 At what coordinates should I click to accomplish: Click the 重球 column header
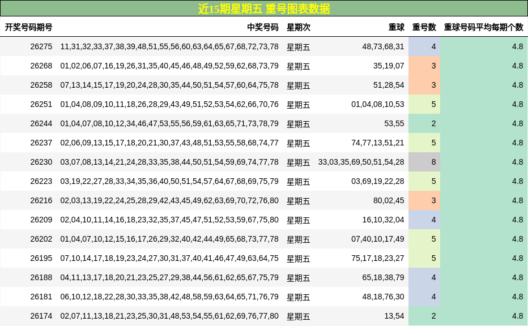click(397, 27)
